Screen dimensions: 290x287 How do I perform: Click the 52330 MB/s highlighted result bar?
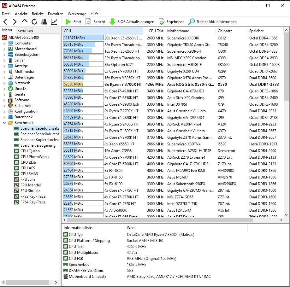pyautogui.click(x=83, y=84)
